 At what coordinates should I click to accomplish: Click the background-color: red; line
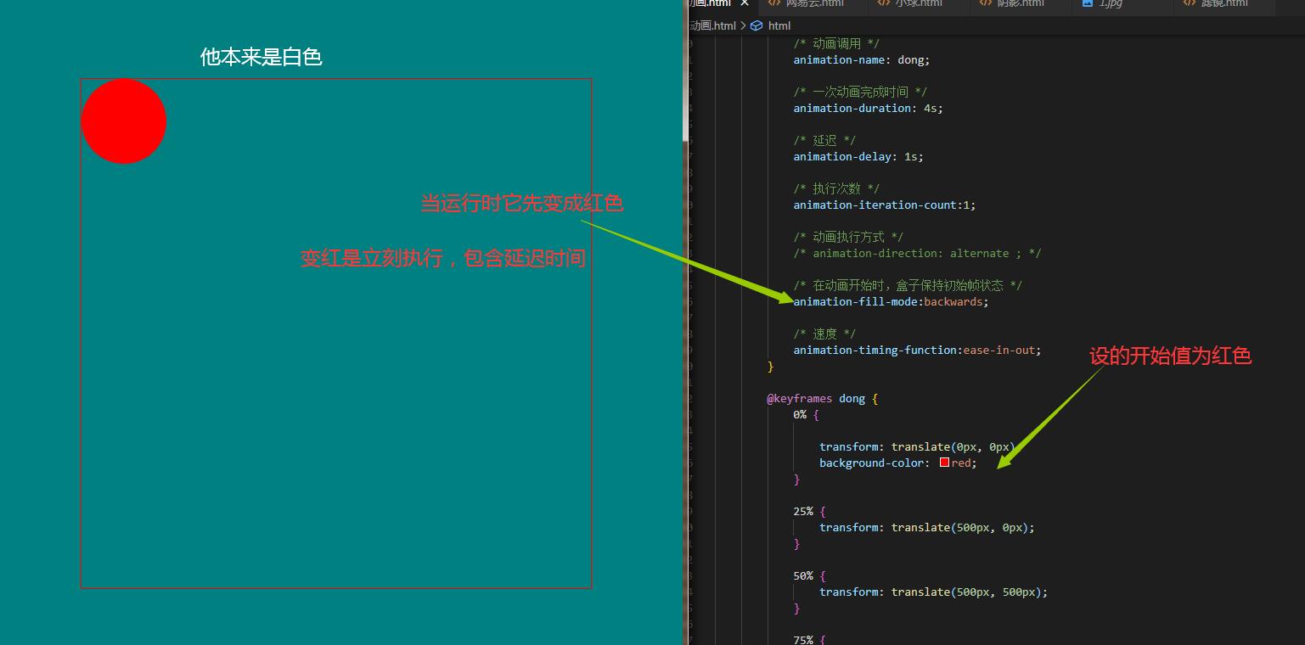point(898,463)
